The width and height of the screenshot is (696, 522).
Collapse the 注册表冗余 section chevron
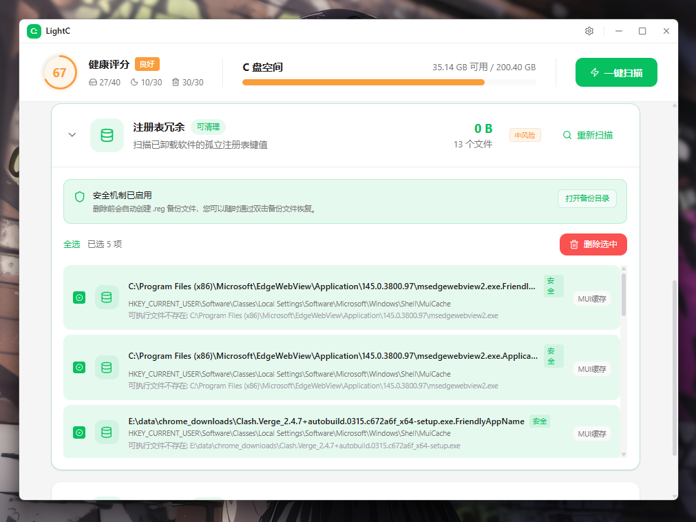(x=72, y=135)
